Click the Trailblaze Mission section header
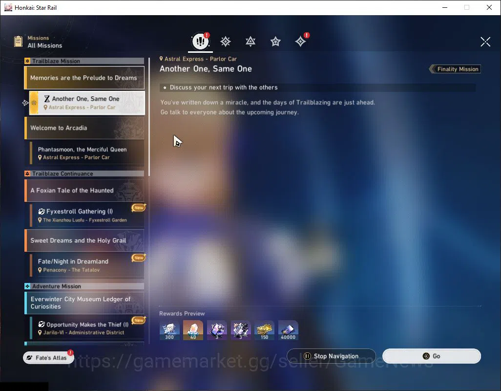 point(84,61)
